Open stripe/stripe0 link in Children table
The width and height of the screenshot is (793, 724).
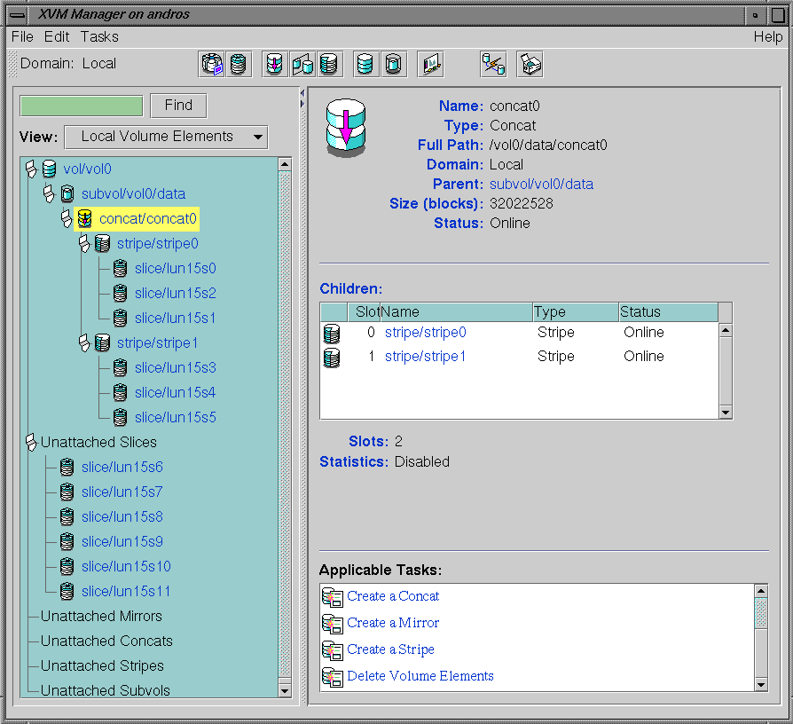click(425, 333)
